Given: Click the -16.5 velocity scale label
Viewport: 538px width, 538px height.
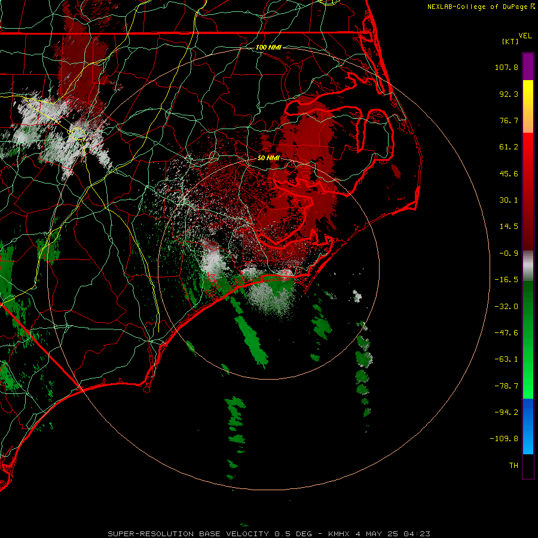Looking at the screenshot, I should click(506, 280).
